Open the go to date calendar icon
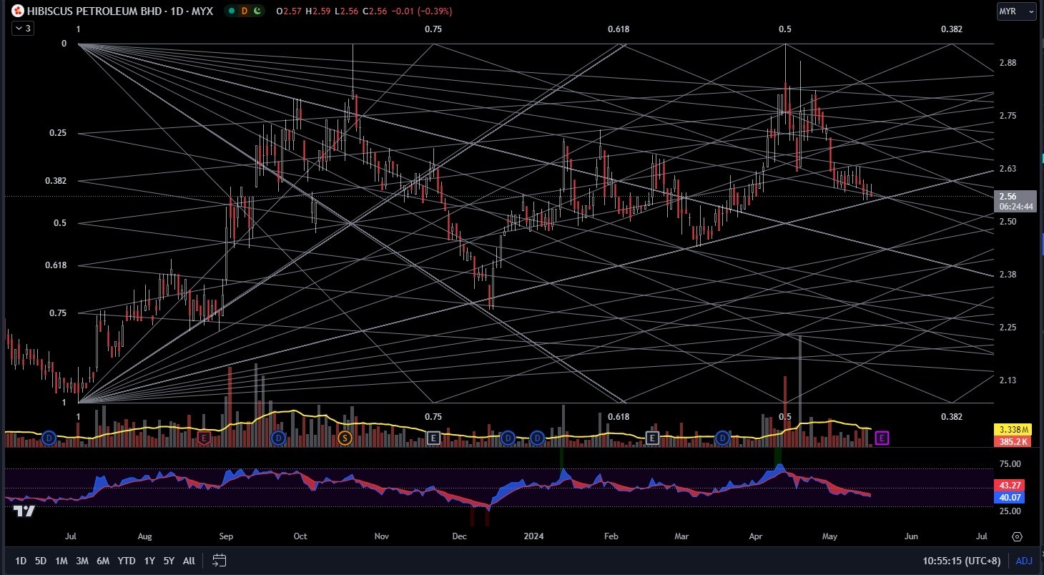This screenshot has height=575, width=1044. click(x=220, y=560)
